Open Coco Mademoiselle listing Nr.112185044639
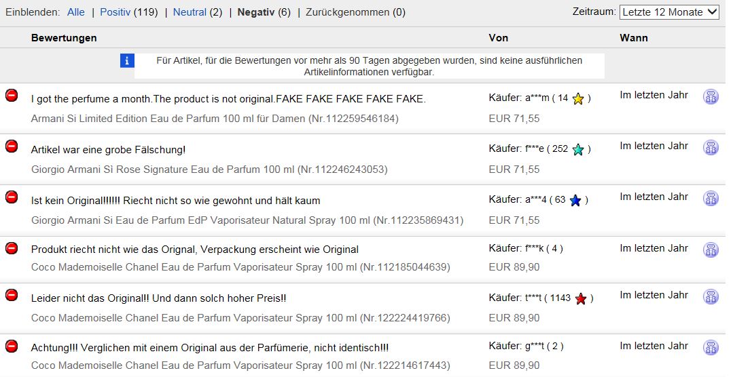 tap(240, 267)
